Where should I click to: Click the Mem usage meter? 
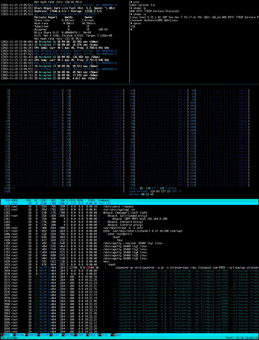(x=64, y=188)
